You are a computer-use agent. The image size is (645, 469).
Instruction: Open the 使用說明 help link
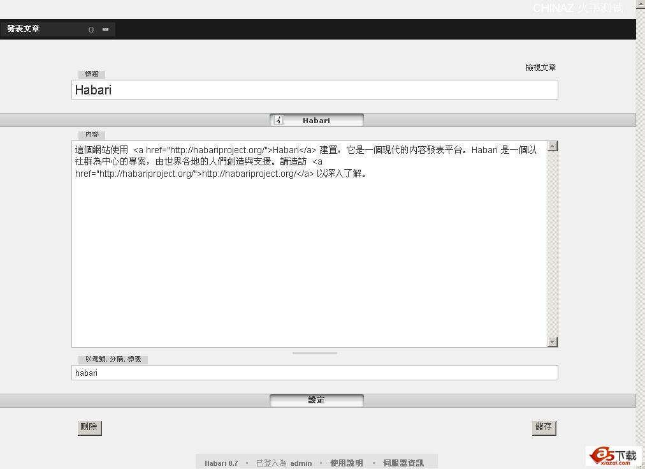coord(346,463)
